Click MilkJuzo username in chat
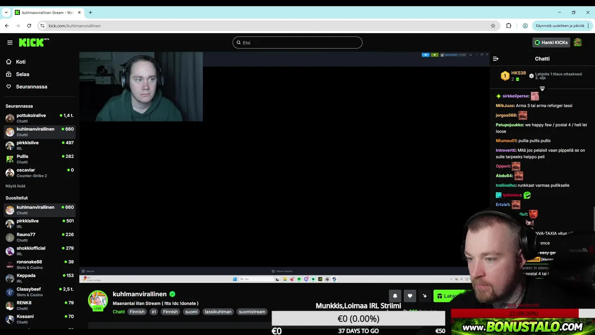595x335 pixels. coord(505,106)
